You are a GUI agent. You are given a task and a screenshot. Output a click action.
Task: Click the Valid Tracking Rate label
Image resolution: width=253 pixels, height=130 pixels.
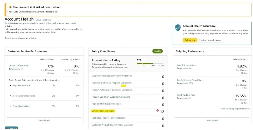[x=186, y=95]
